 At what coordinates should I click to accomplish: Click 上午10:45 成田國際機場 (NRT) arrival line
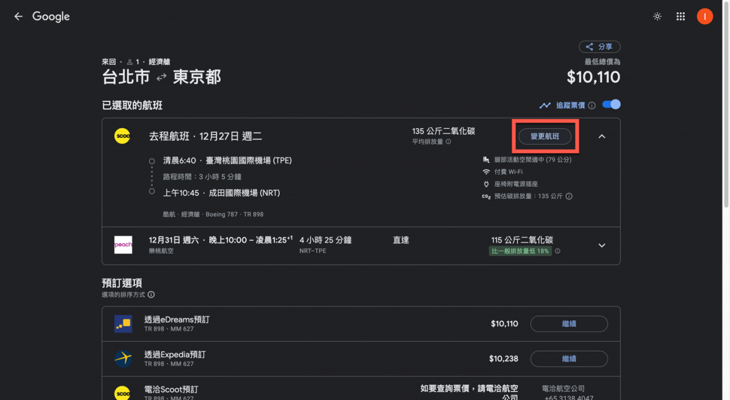221,193
